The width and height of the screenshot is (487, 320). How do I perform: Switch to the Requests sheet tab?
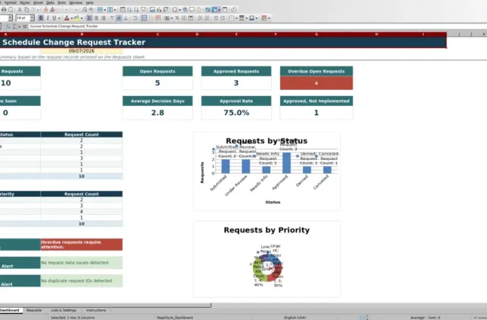(33, 310)
